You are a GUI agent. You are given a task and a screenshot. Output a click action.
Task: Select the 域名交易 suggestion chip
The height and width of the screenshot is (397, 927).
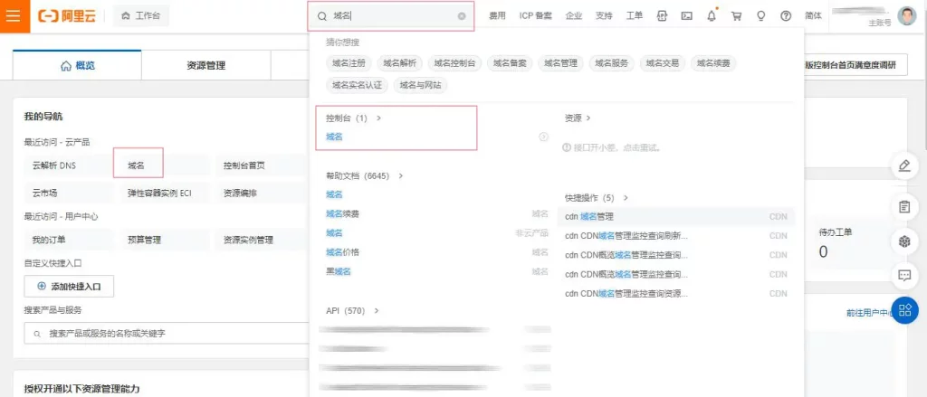click(x=662, y=63)
